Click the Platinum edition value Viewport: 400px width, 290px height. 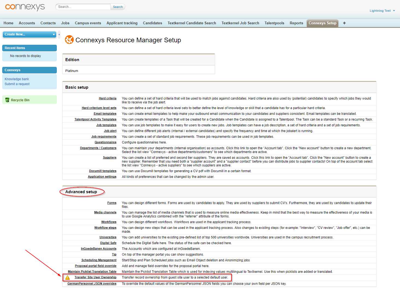click(72, 71)
